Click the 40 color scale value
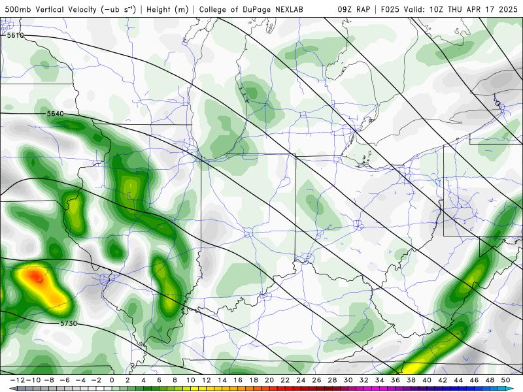The height and width of the screenshot is (392, 523). [427, 380]
